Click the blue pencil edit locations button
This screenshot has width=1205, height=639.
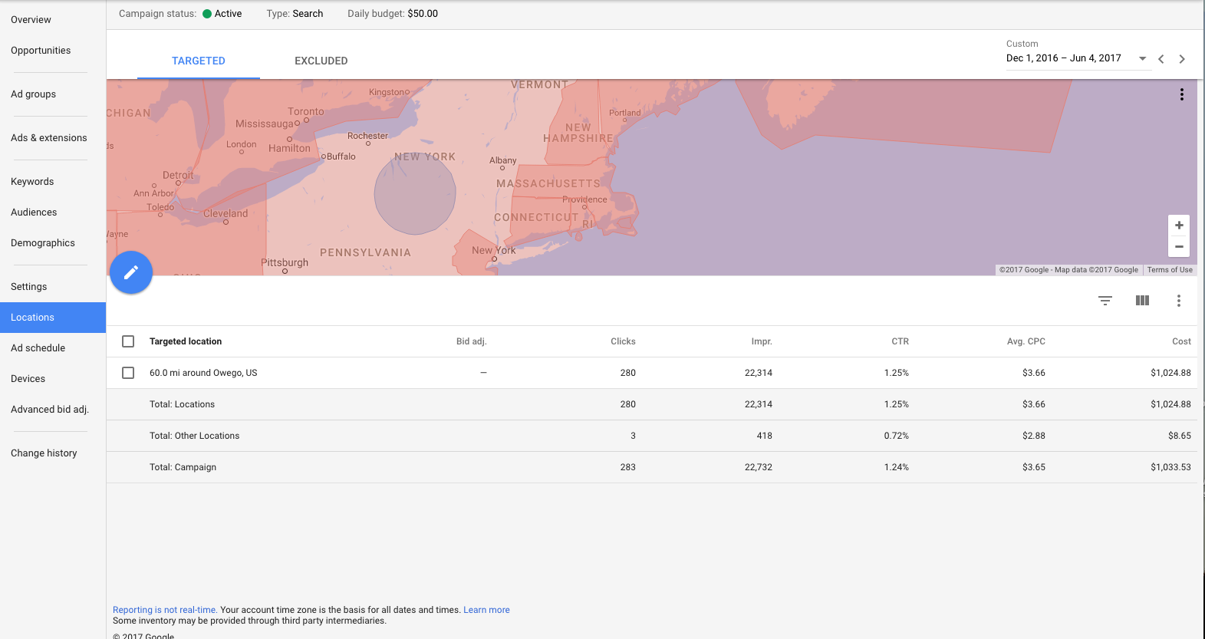coord(131,272)
